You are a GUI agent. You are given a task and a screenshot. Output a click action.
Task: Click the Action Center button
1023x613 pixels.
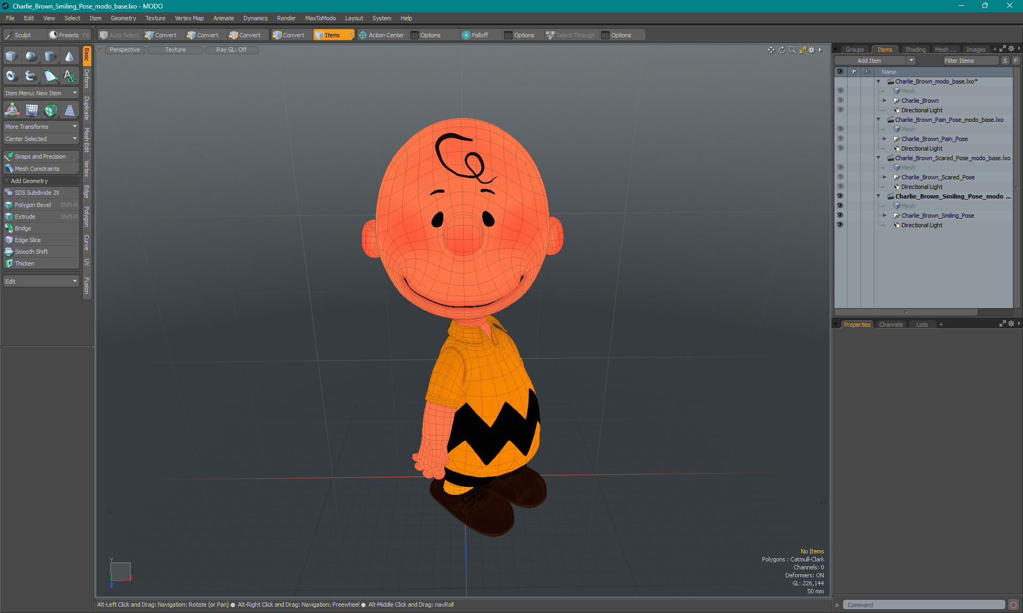[x=382, y=35]
